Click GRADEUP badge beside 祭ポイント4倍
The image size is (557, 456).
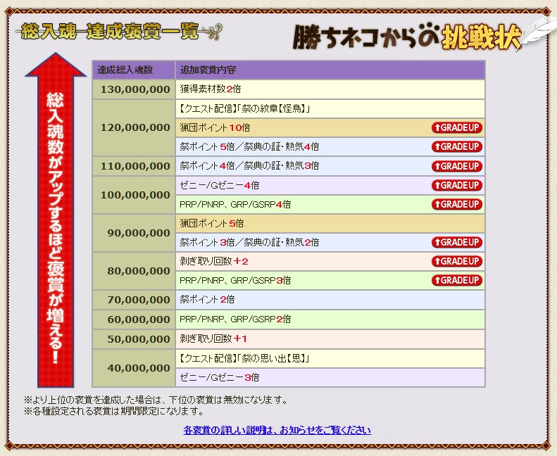pyautogui.click(x=457, y=166)
